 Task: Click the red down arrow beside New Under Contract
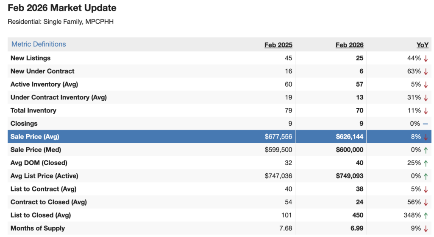pyautogui.click(x=426, y=71)
